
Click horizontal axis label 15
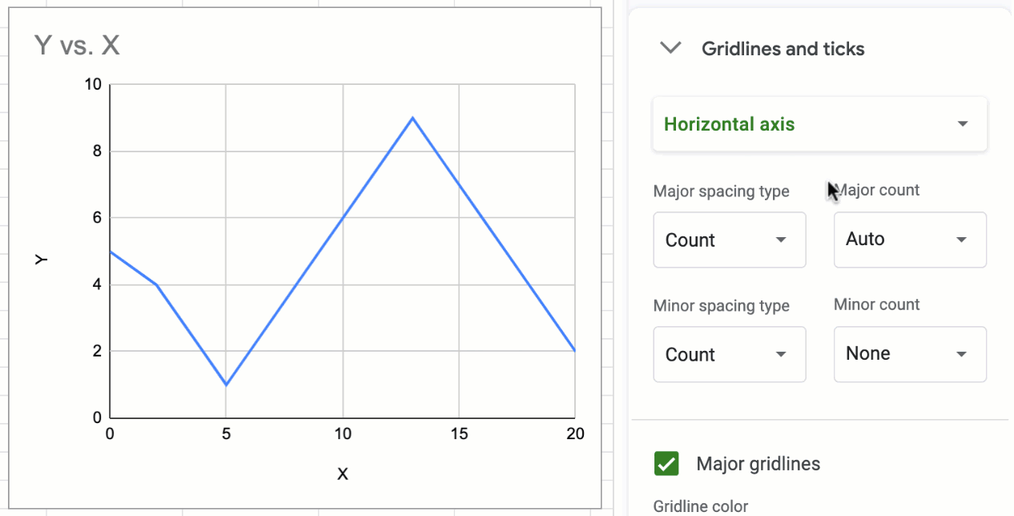click(x=459, y=434)
